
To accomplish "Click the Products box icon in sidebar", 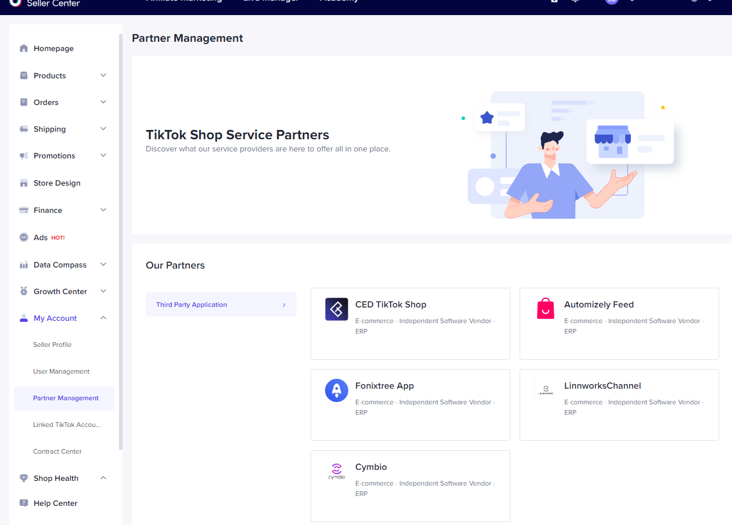I will click(24, 75).
